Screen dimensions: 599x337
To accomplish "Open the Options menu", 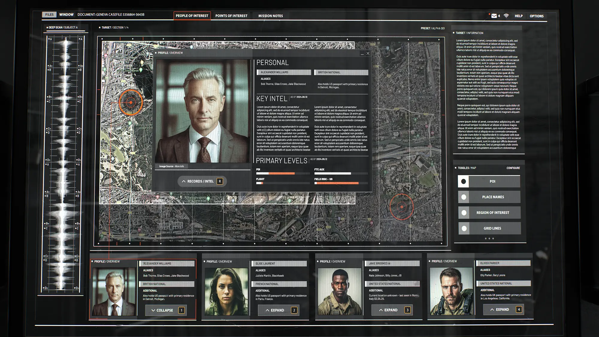I will [x=536, y=16].
